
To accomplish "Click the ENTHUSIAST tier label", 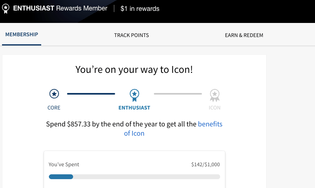I will pyautogui.click(x=134, y=108).
